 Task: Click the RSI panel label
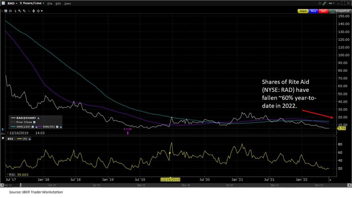11,139
